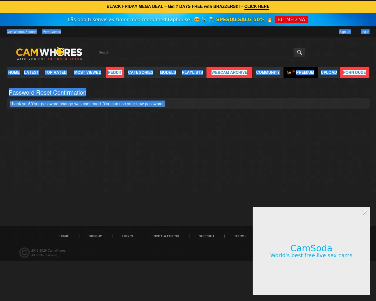
Task: Click the CamSoda ad title
Action: [x=311, y=248]
